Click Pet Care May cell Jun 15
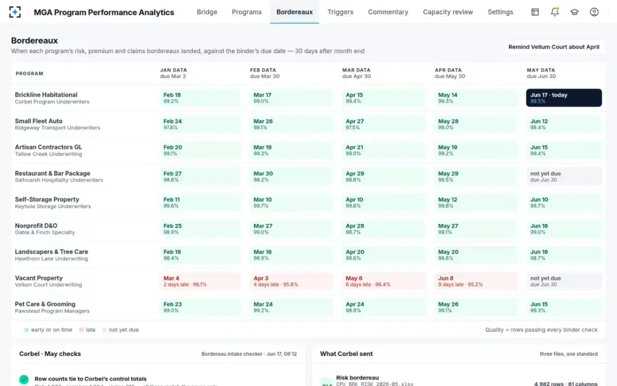This screenshot has height=386, width=617. tap(564, 307)
